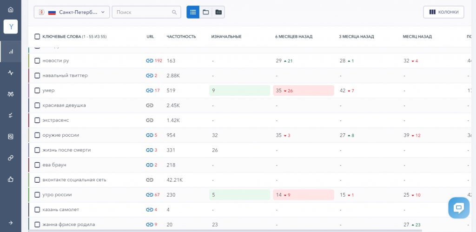
Task: Click the backlinks chain icon in sidebar
Action: [x=11, y=158]
